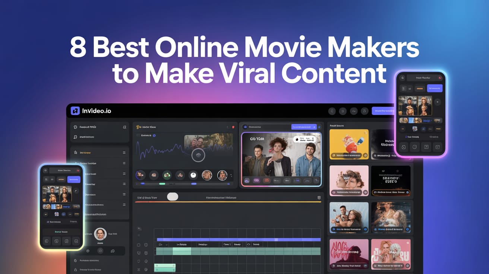
Task: Click the purple button above the video preview
Action: [304, 127]
